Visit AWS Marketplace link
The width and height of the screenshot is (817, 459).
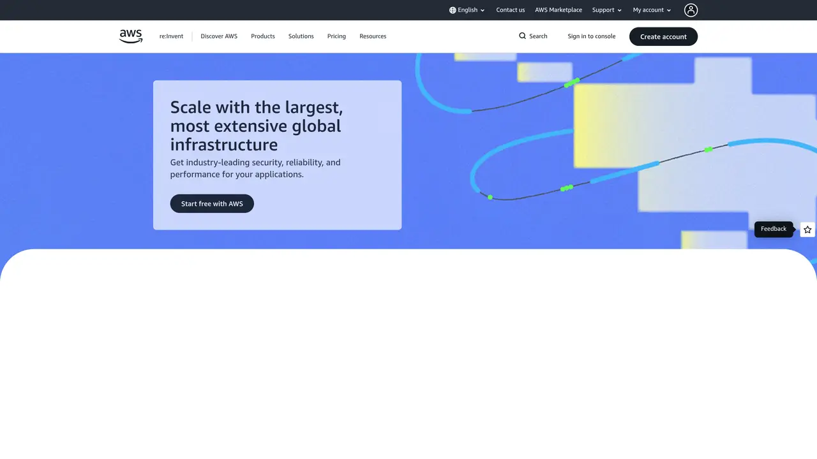[558, 10]
